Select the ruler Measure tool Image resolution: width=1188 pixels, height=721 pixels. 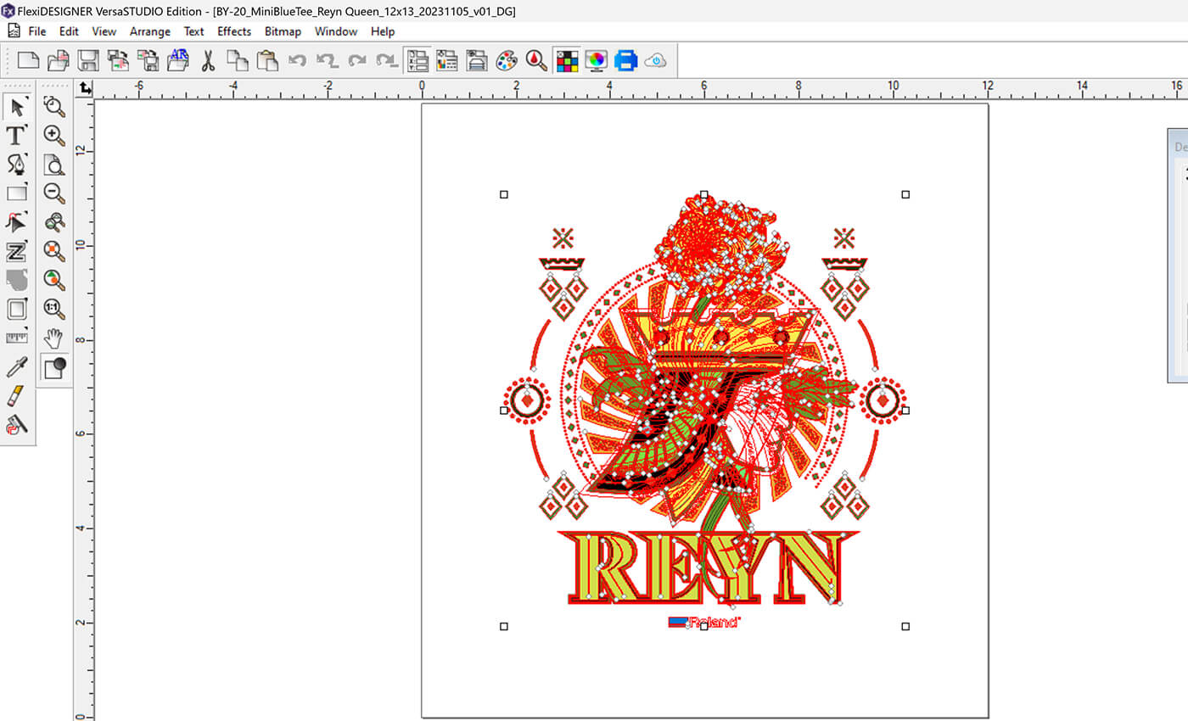point(17,338)
